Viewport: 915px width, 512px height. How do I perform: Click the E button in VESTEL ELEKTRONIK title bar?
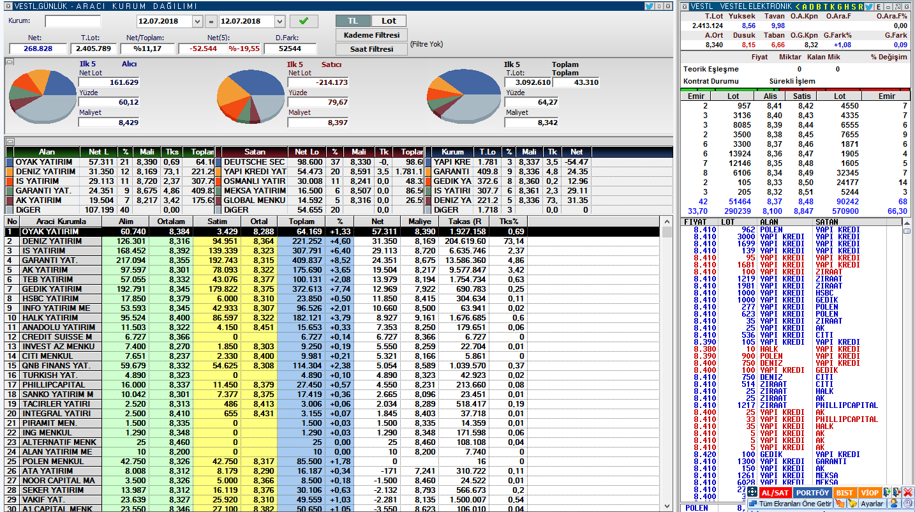click(x=879, y=7)
